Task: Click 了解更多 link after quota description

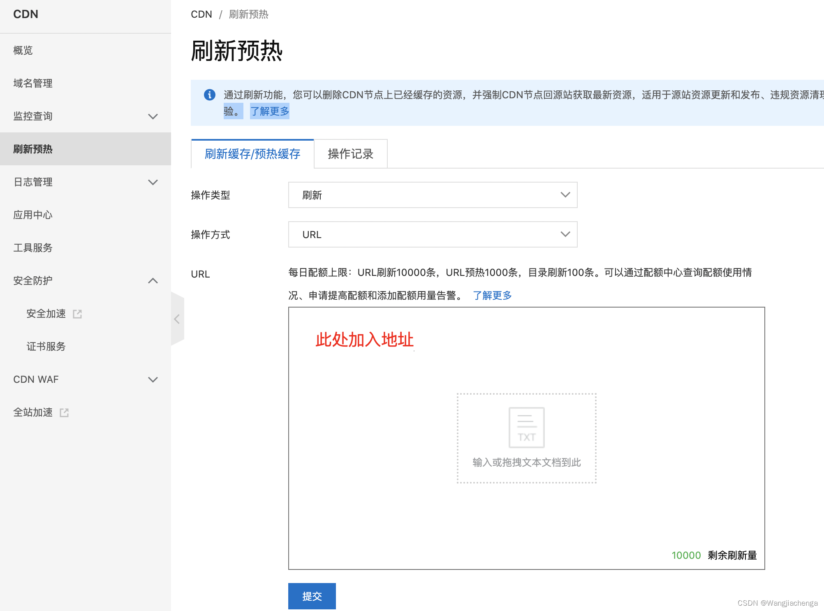Action: (492, 295)
